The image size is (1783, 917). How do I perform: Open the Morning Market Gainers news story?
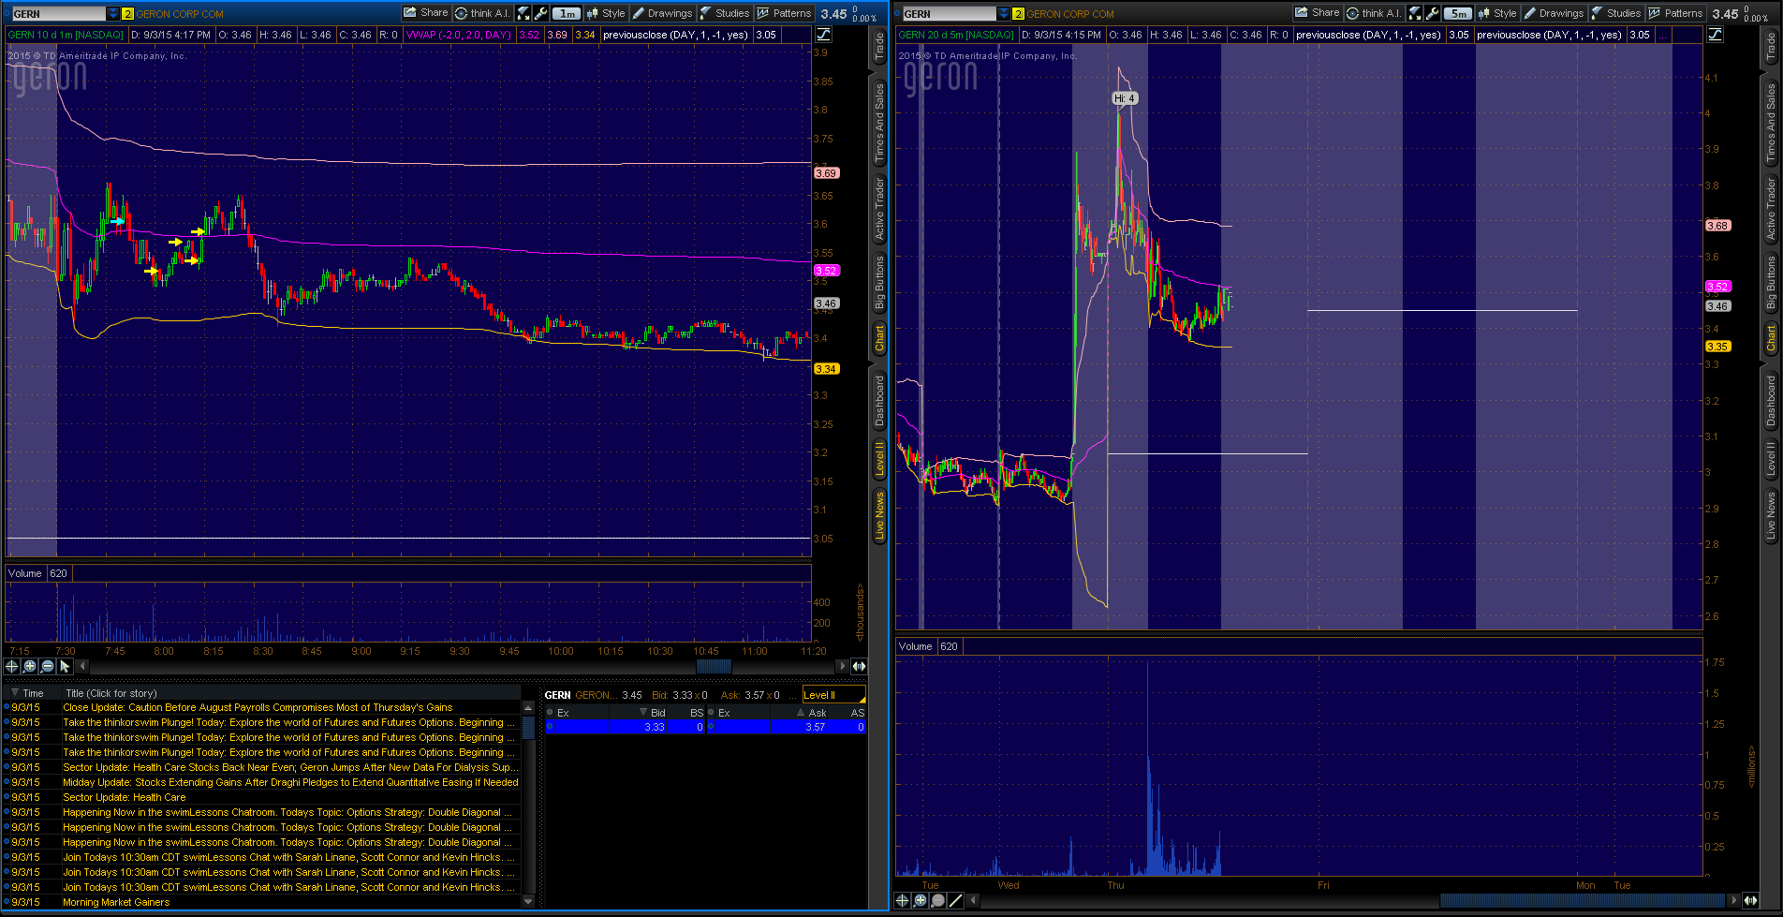coord(116,902)
